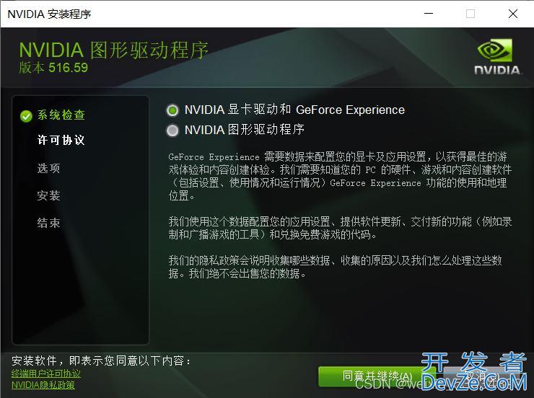Minimize the NVIDIA 安装程序 window
The image size is (534, 398).
click(x=429, y=14)
